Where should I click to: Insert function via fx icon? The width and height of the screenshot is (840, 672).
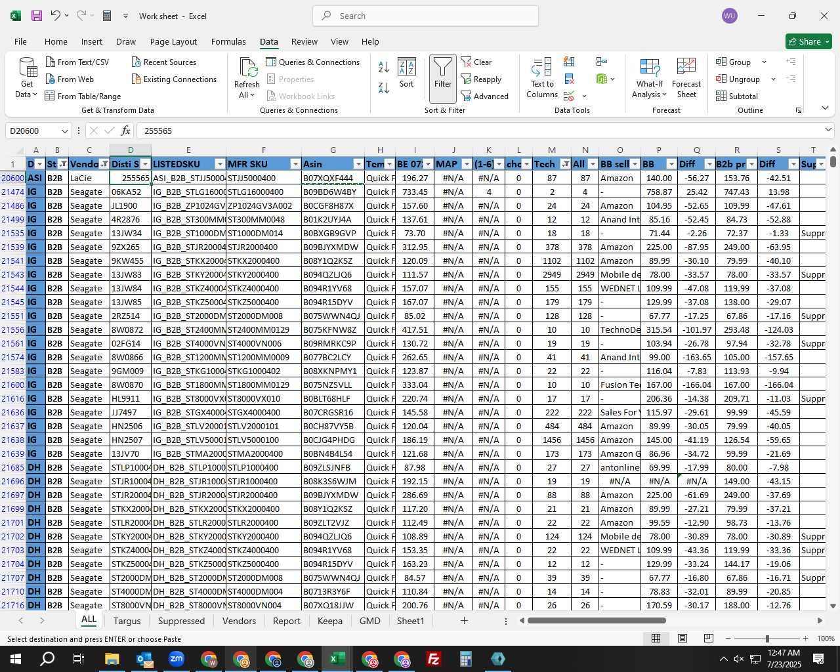[x=125, y=131]
